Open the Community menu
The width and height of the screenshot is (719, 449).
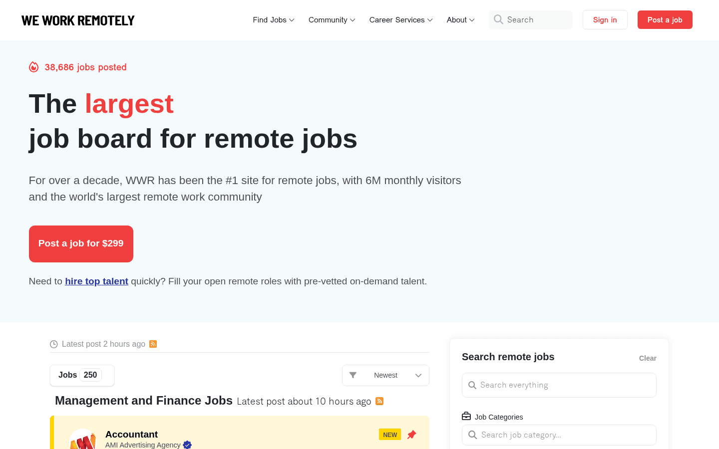(x=331, y=20)
